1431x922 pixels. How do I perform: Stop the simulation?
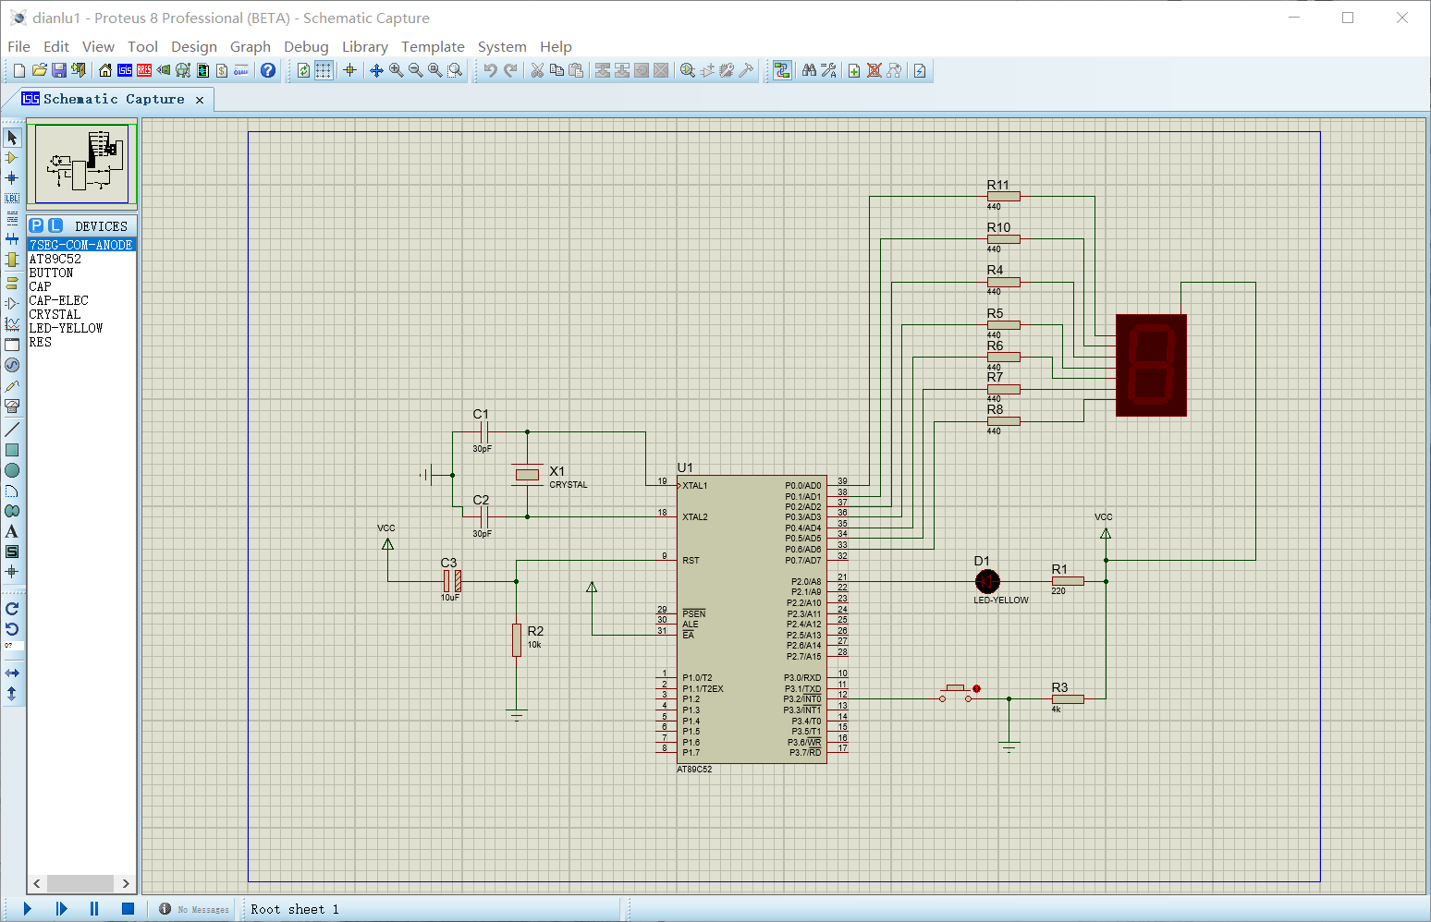tap(128, 909)
